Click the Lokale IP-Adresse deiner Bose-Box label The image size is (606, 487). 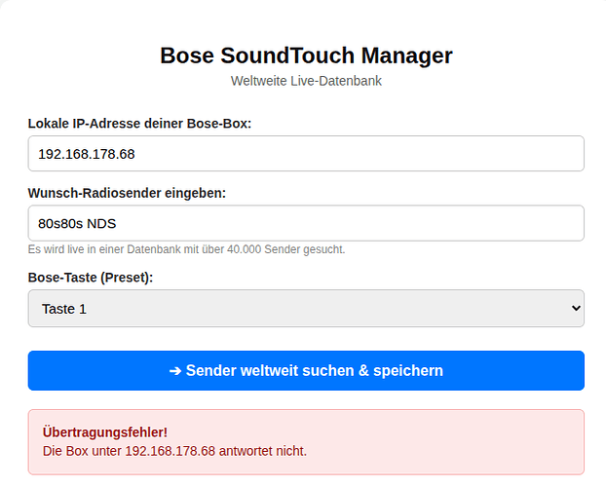(139, 124)
